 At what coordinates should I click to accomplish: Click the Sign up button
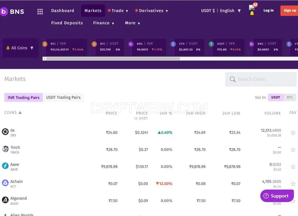(290, 11)
